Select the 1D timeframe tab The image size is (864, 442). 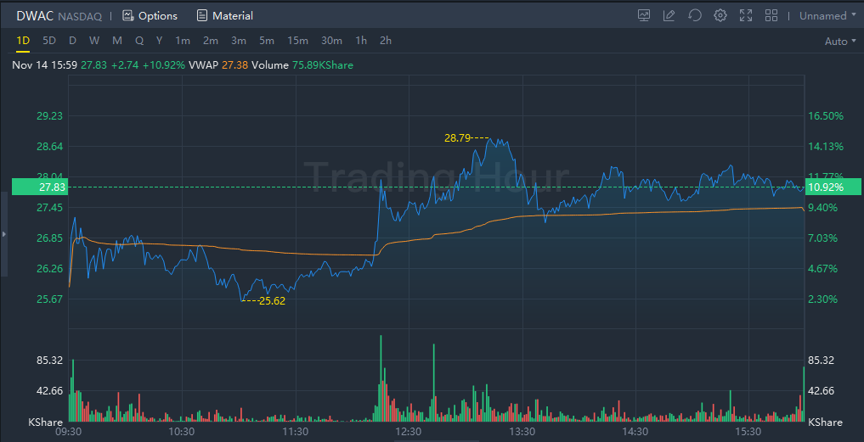pos(23,41)
